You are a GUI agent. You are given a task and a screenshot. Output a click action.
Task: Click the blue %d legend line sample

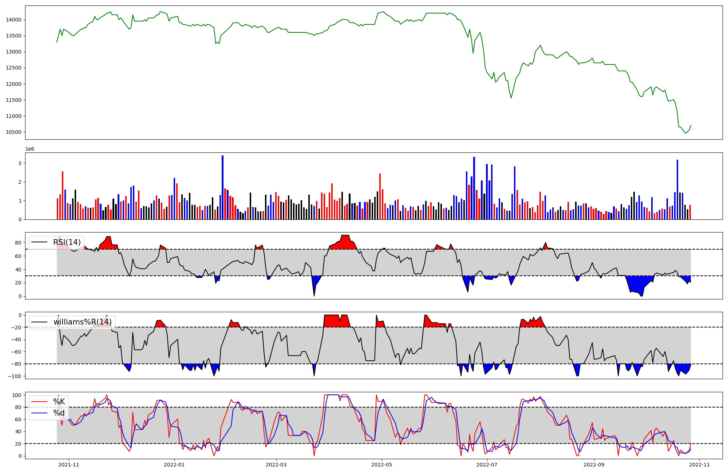coord(39,413)
